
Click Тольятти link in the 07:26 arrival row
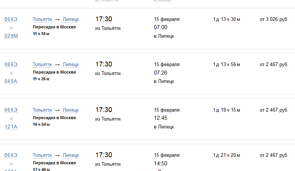(42, 65)
